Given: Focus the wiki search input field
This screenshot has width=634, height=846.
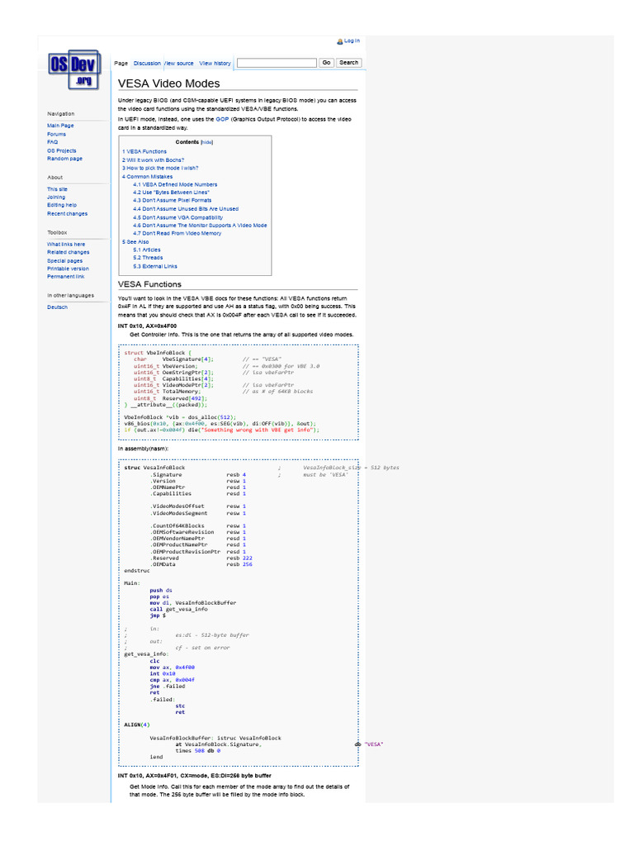Looking at the screenshot, I should click(x=277, y=63).
